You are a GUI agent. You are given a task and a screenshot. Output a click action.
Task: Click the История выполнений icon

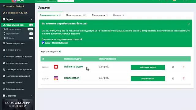click(4, 63)
